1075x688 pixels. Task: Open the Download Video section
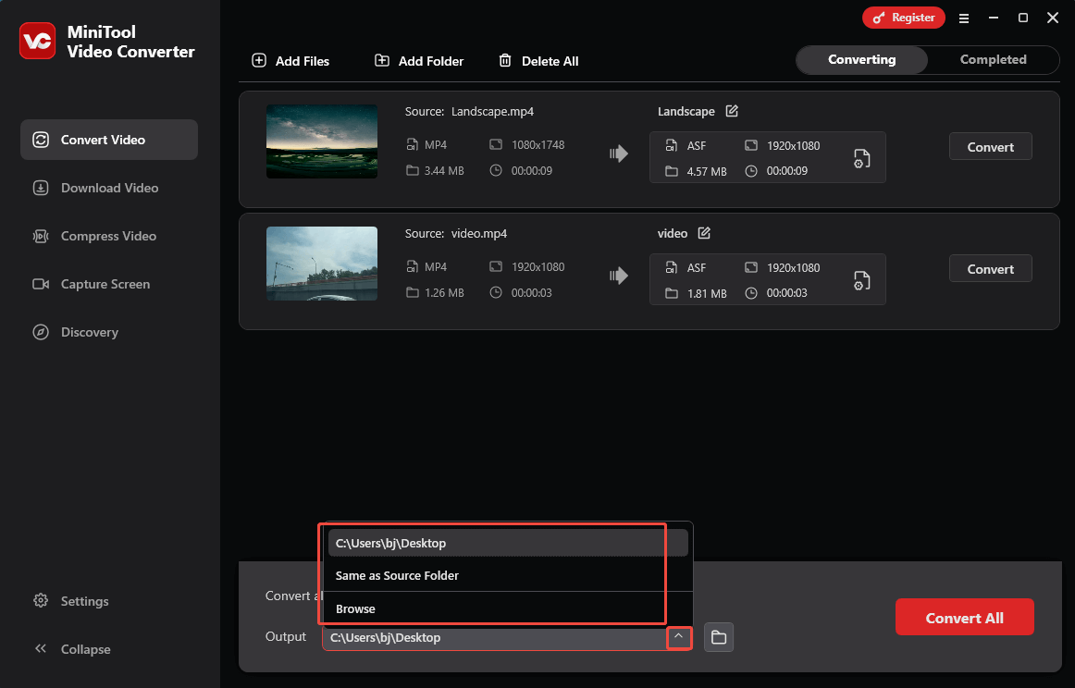coord(95,188)
